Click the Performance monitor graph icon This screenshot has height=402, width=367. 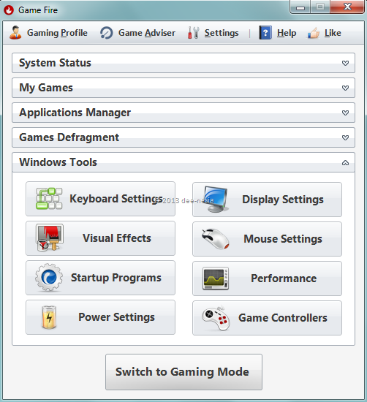pyautogui.click(x=216, y=278)
